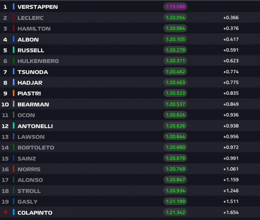Click Gasly's 1:21.199 lap time pill
Screen dimensions: 260x220
pyautogui.click(x=175, y=201)
